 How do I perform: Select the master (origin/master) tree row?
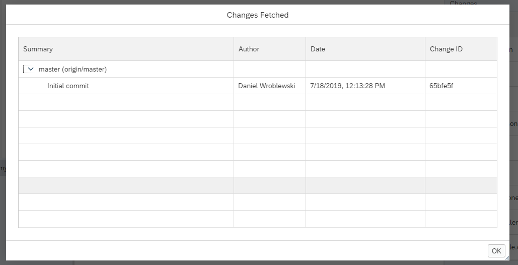point(258,69)
